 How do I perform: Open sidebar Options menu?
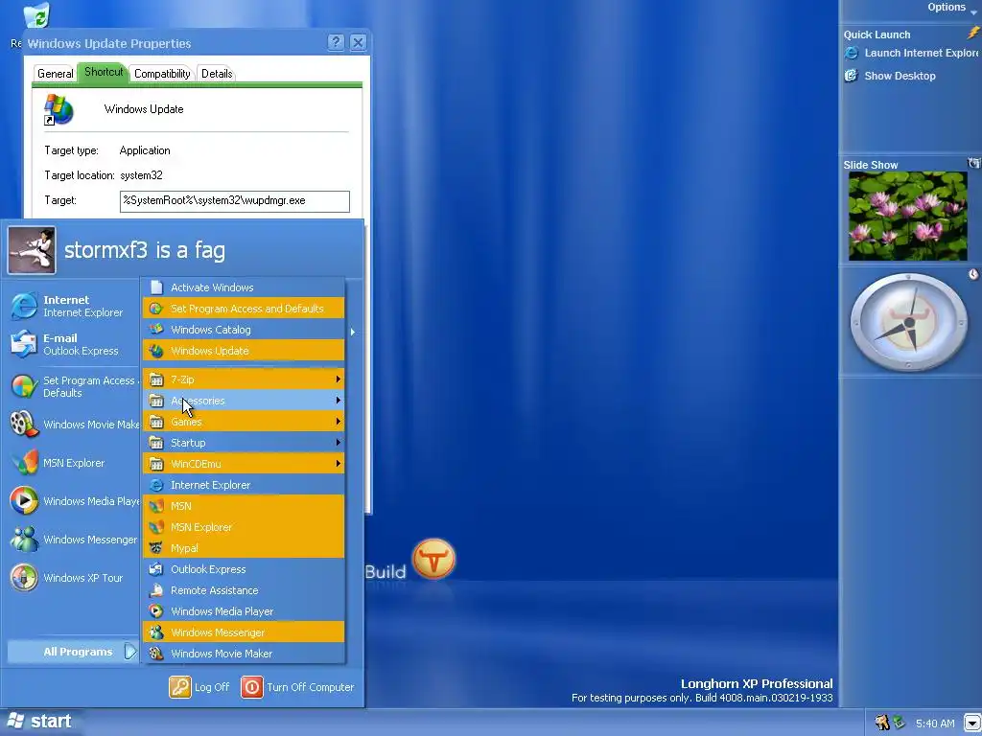[x=951, y=8]
